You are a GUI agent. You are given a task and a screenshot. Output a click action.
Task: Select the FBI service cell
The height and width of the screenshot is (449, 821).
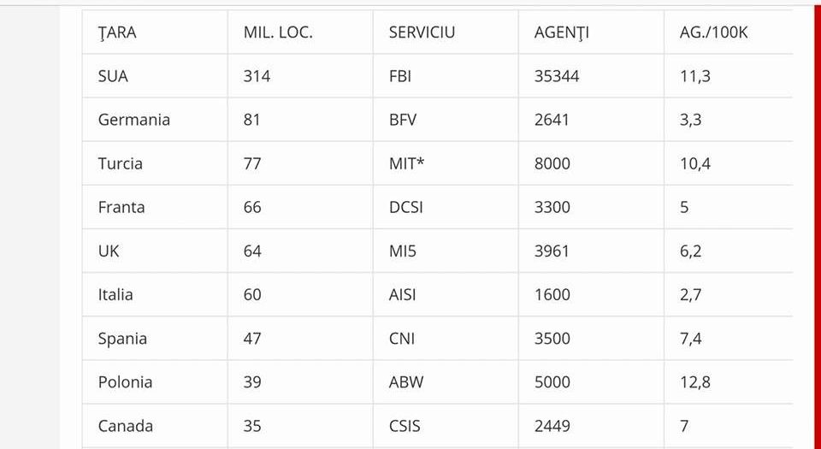(x=400, y=76)
